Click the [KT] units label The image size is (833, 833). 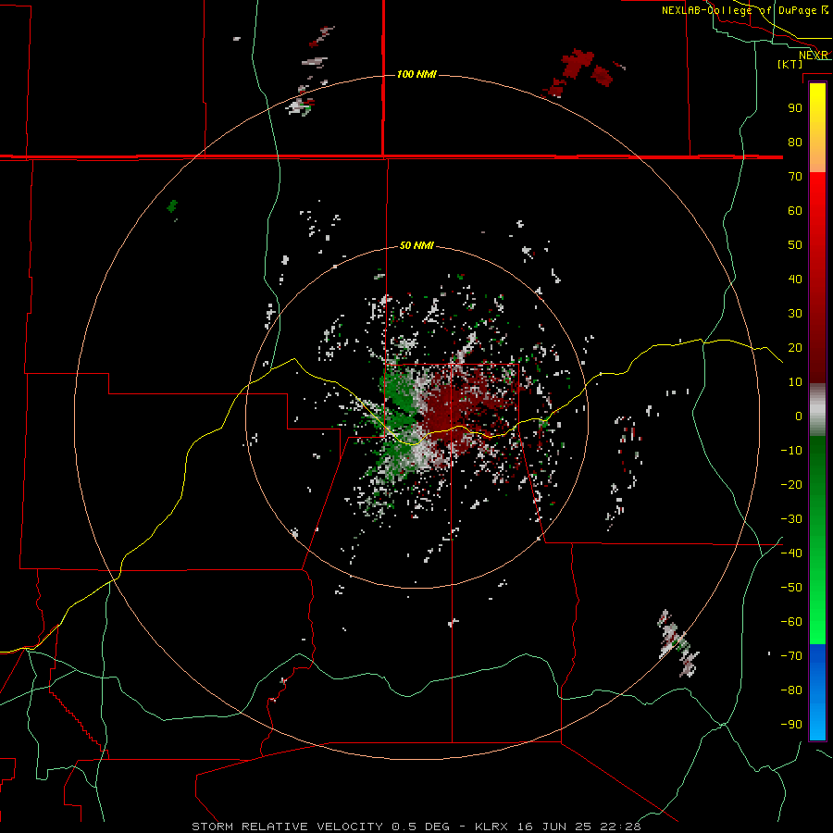click(x=790, y=64)
